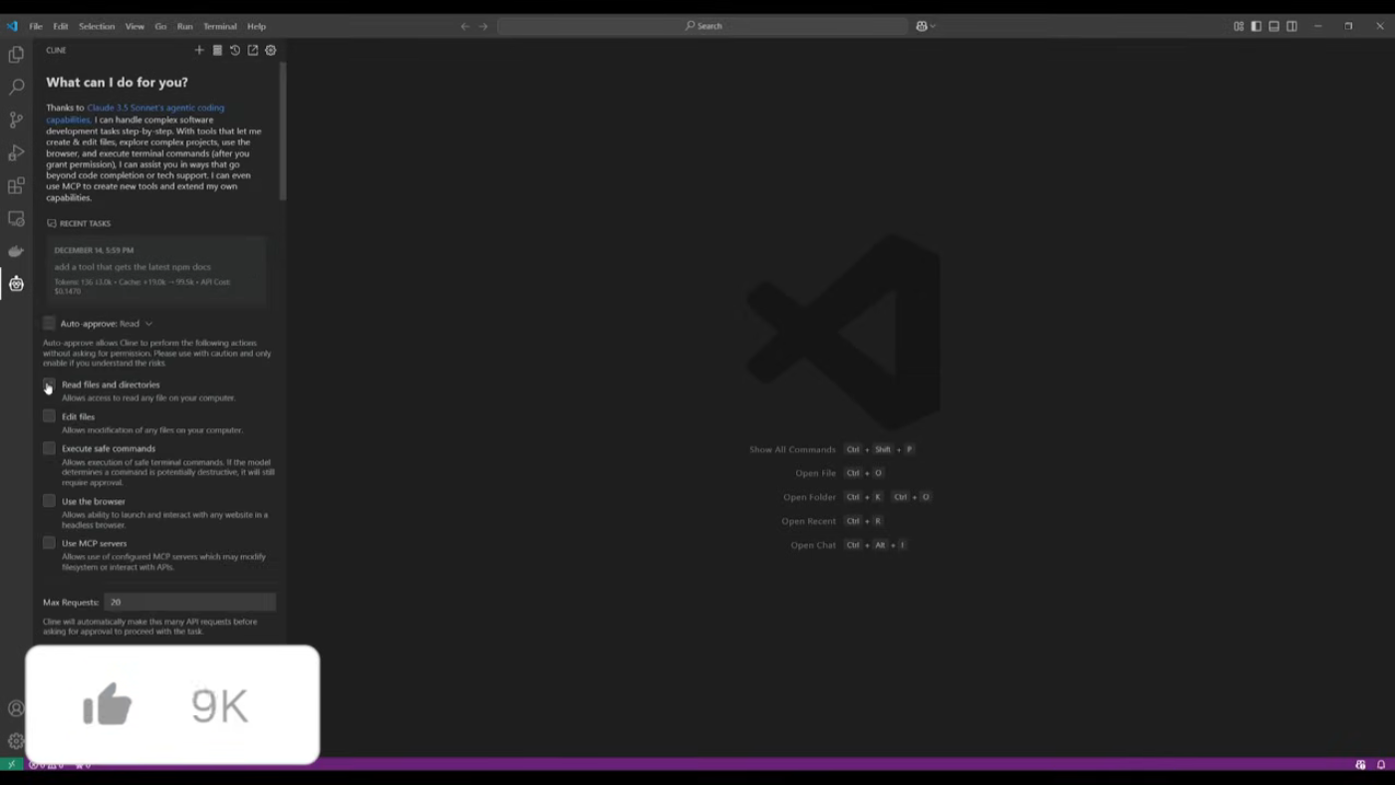Image resolution: width=1395 pixels, height=785 pixels.
Task: Click the 'Show All Commands' hint text
Action: click(x=792, y=449)
